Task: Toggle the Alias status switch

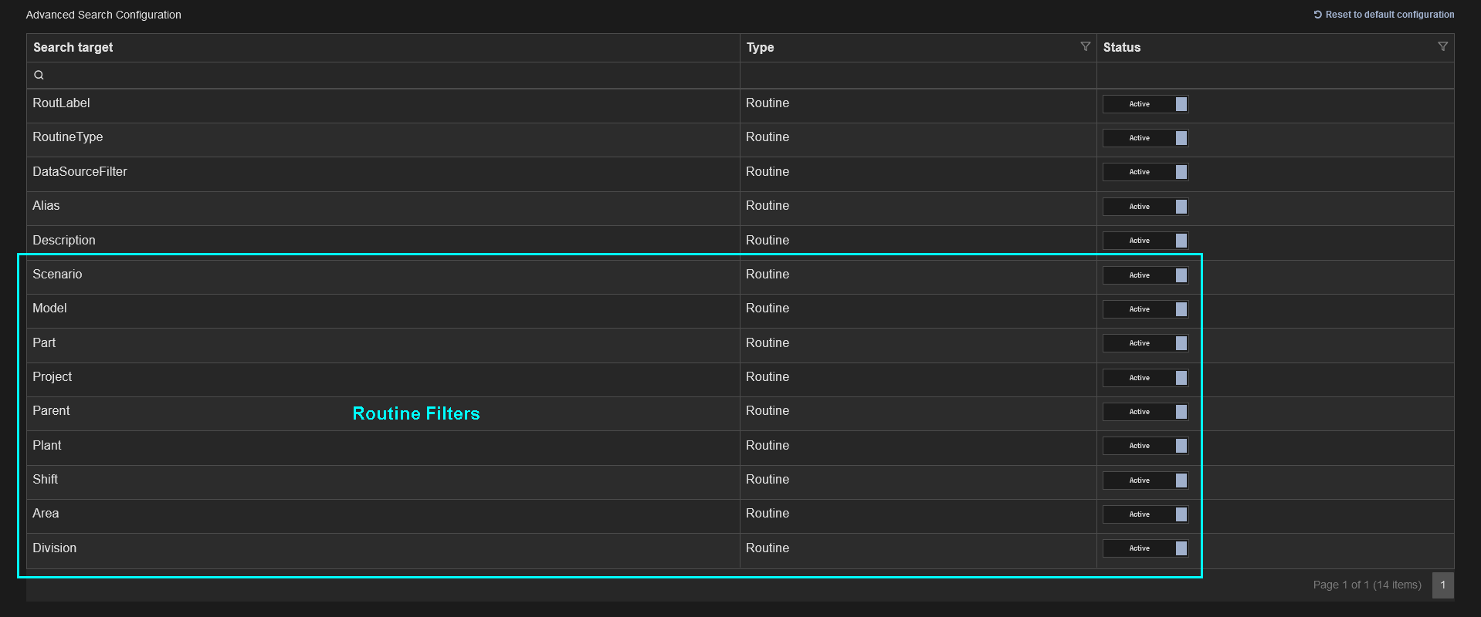Action: 1145,207
